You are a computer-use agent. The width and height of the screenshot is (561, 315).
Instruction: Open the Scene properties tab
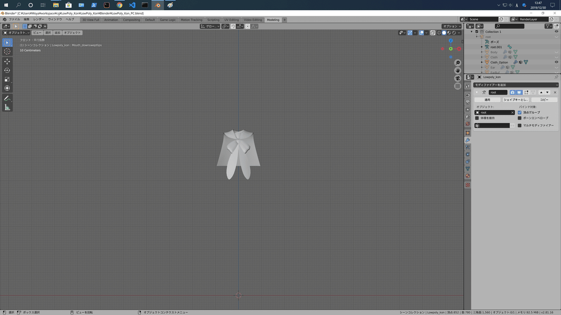tap(467, 117)
